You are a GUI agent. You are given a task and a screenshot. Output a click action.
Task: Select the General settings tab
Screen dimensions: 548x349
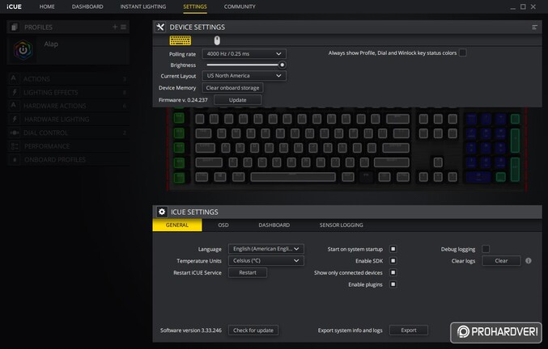[177, 225]
